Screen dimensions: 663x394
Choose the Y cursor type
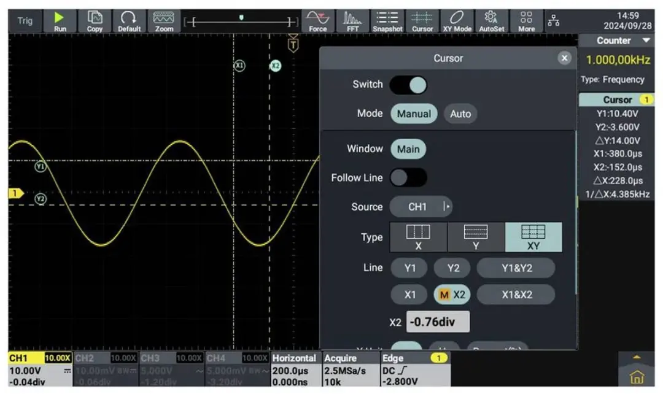476,237
